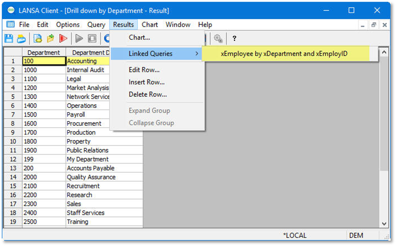Click the Property cell
The height and width of the screenshot is (246, 396).
(104, 142)
